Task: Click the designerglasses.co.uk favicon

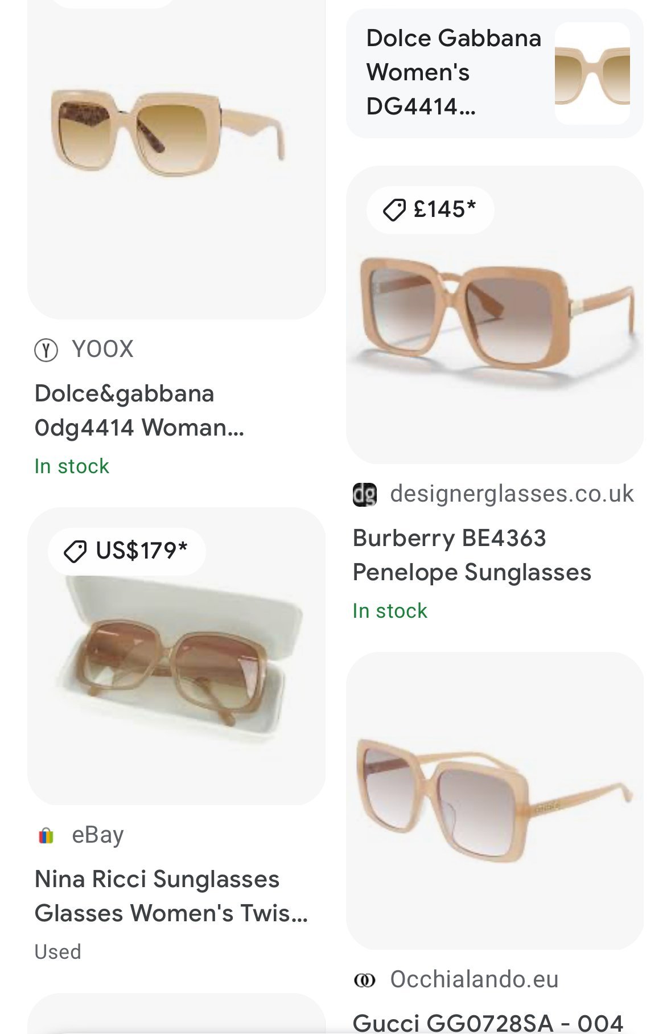Action: click(365, 494)
